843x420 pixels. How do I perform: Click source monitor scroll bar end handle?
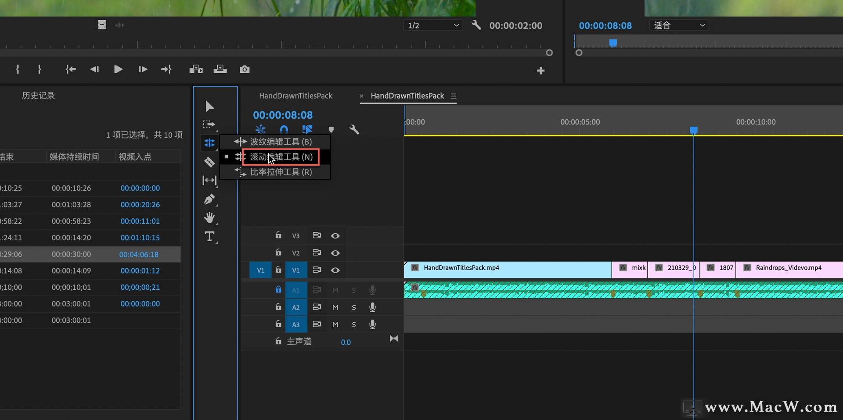[549, 53]
